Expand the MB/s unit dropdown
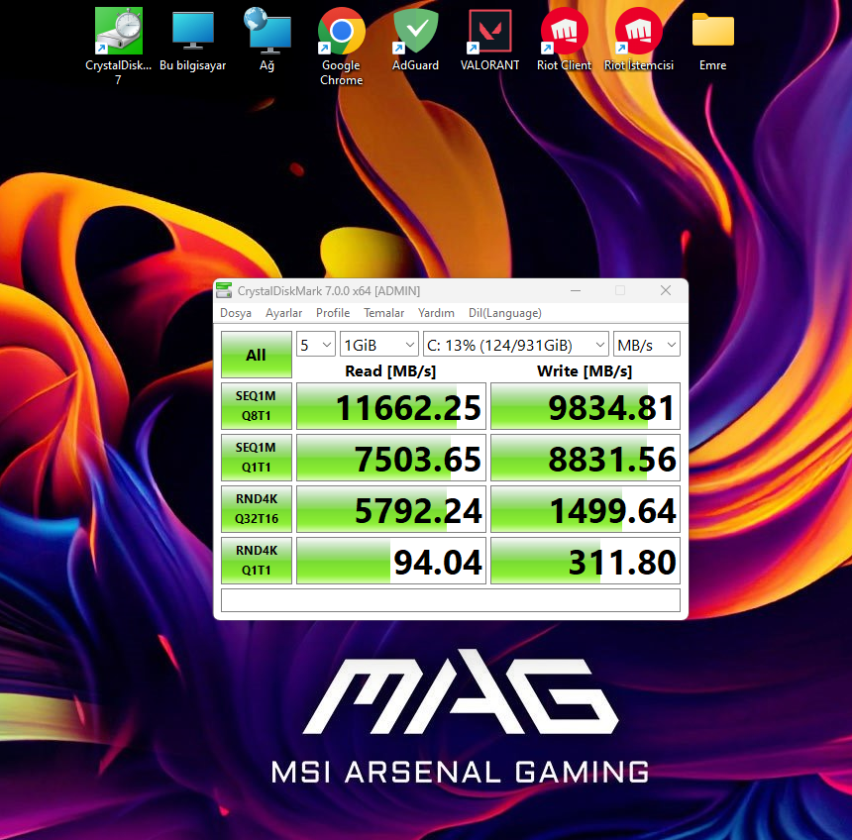 [x=647, y=345]
